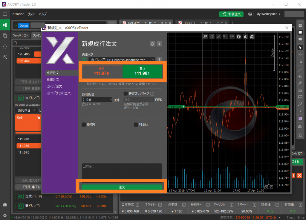Screen dimensions: 306x220
Task: Open the h1 timeframe icon on order chart
Action: [225, 37]
